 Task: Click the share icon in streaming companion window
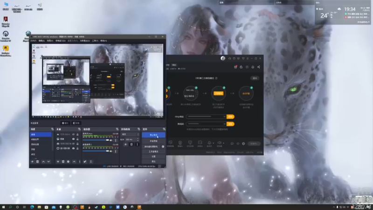pyautogui.click(x=259, y=67)
